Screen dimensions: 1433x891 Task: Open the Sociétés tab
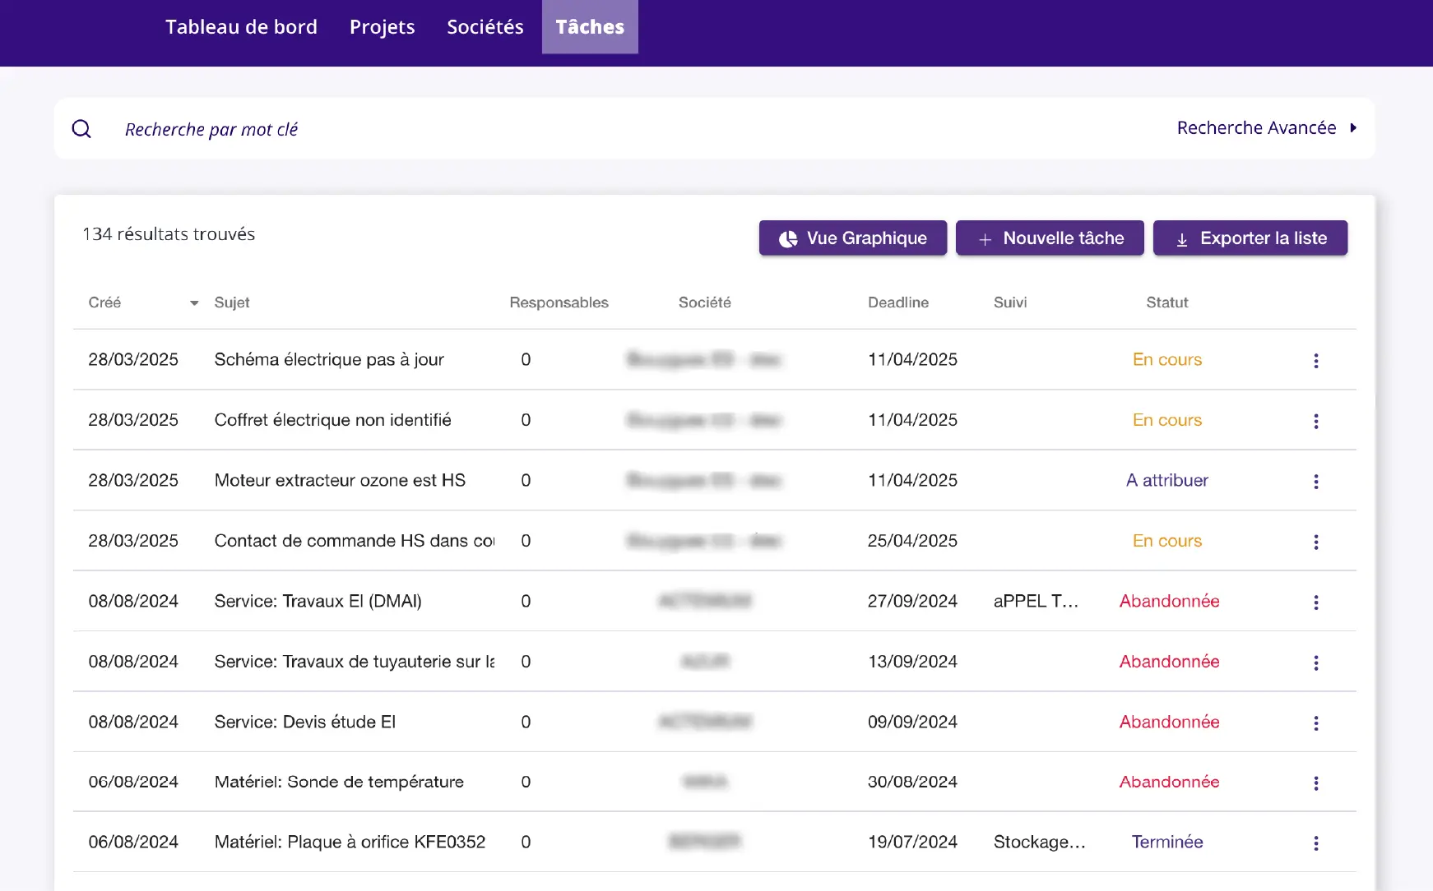pyautogui.click(x=485, y=27)
